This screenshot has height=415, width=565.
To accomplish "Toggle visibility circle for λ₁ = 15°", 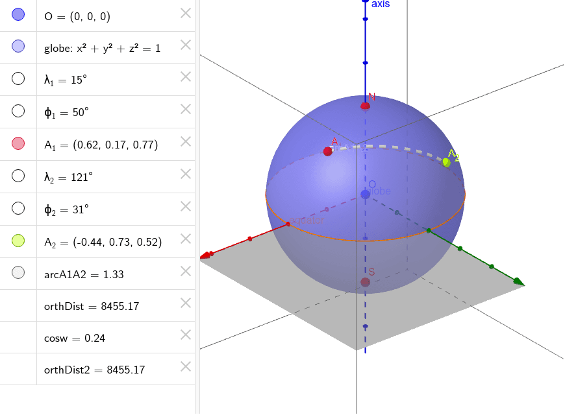I will (x=18, y=78).
